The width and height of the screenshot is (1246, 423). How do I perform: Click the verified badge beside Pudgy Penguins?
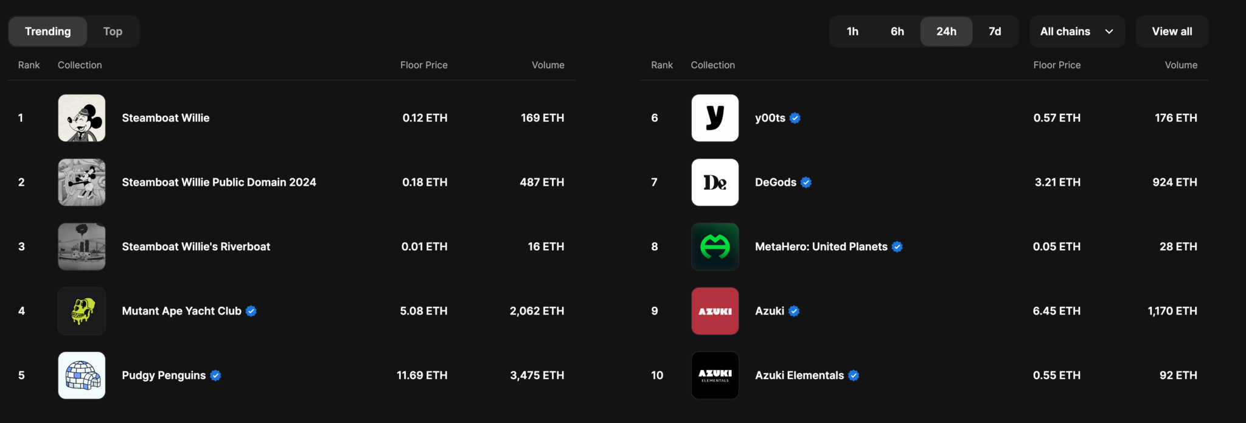[x=215, y=376]
